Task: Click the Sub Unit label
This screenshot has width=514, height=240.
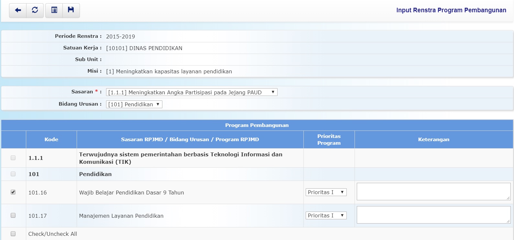Action: click(88, 59)
